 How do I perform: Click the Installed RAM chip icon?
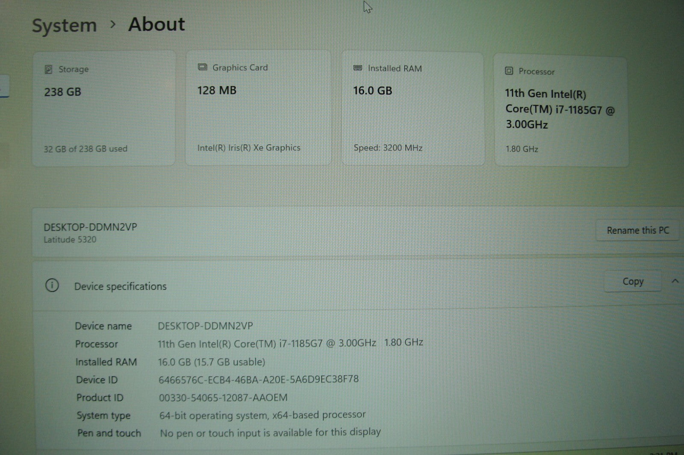tap(358, 68)
